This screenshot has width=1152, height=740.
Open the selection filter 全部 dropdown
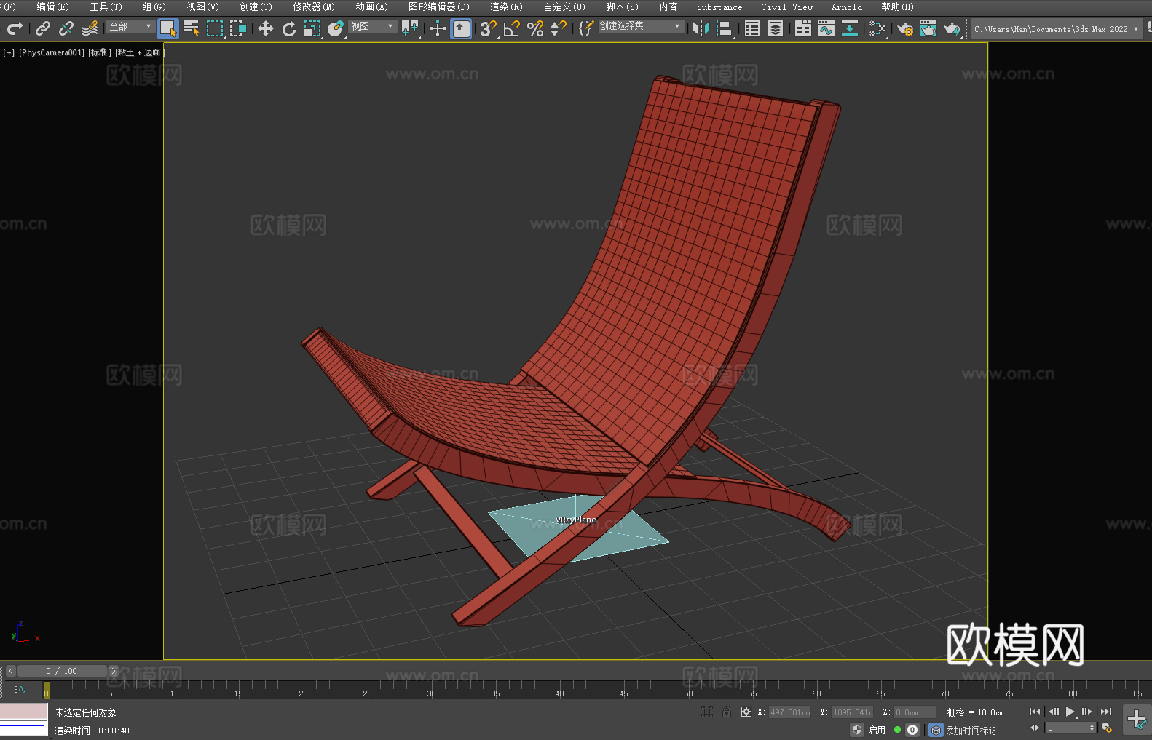tap(130, 26)
